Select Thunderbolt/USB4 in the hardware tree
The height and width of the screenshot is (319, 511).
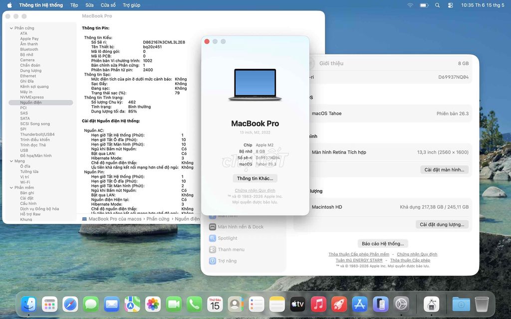coord(37,135)
